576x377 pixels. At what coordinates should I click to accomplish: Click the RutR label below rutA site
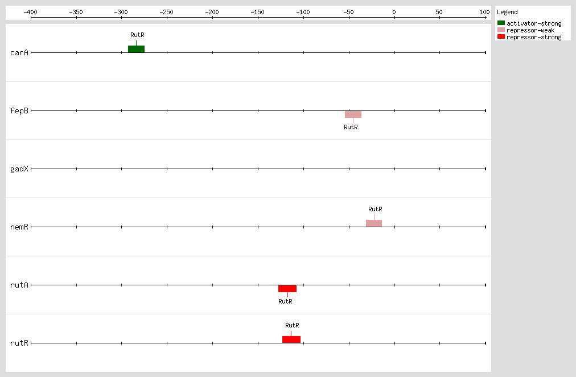[285, 301]
